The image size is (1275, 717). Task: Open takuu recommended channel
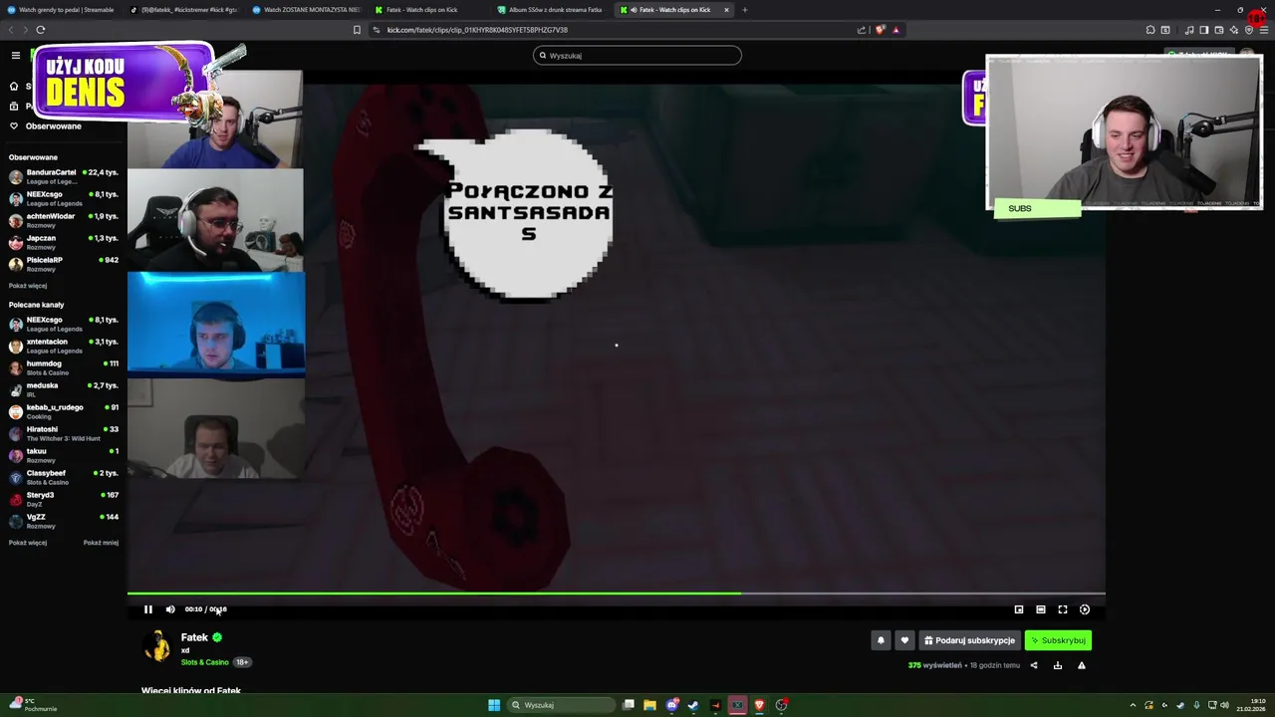click(64, 455)
